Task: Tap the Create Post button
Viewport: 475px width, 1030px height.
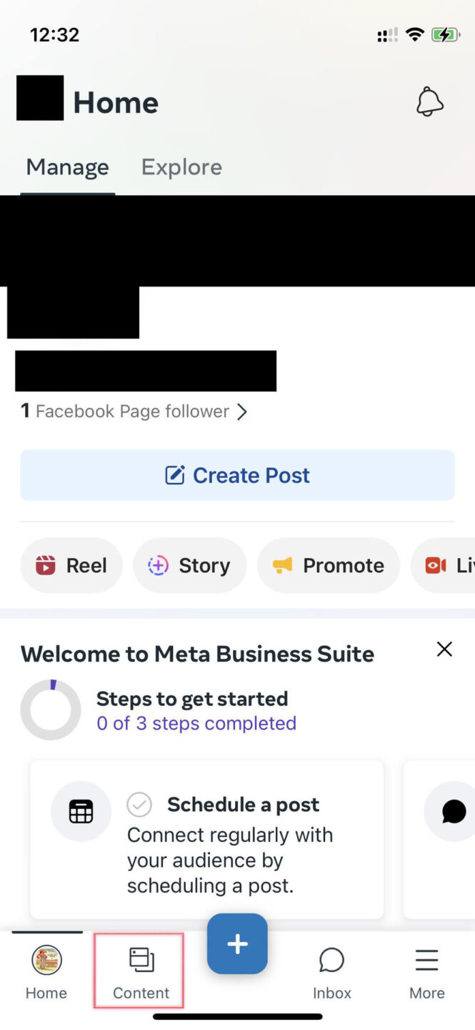Action: [237, 474]
